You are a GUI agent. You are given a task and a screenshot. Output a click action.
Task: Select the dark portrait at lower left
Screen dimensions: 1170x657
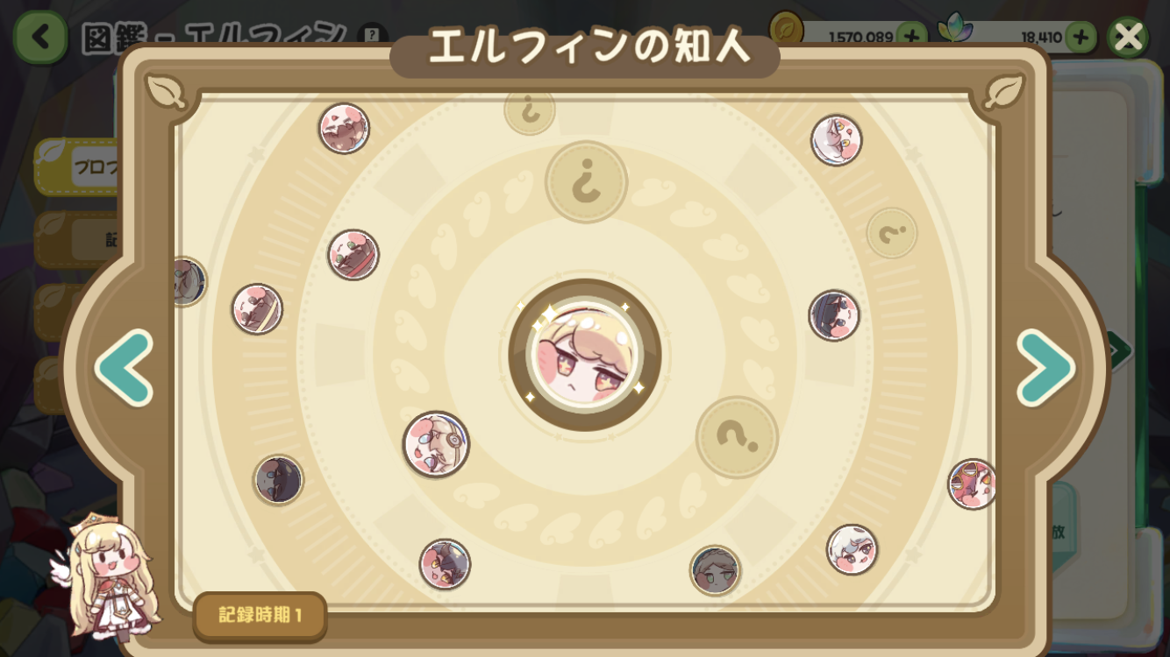279,480
